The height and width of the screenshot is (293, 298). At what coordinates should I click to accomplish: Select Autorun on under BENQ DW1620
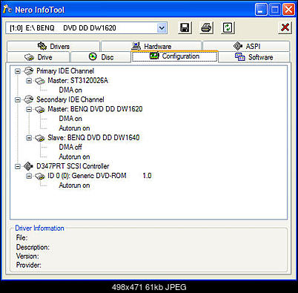click(74, 128)
